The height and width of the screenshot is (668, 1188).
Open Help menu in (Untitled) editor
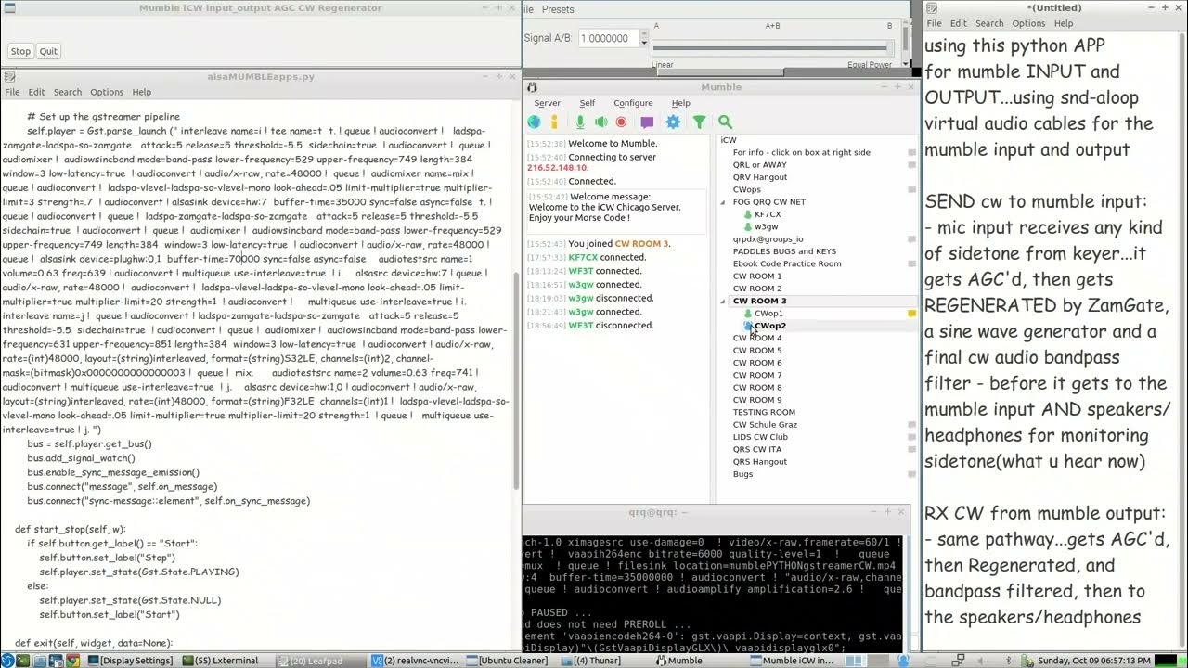point(1064,23)
